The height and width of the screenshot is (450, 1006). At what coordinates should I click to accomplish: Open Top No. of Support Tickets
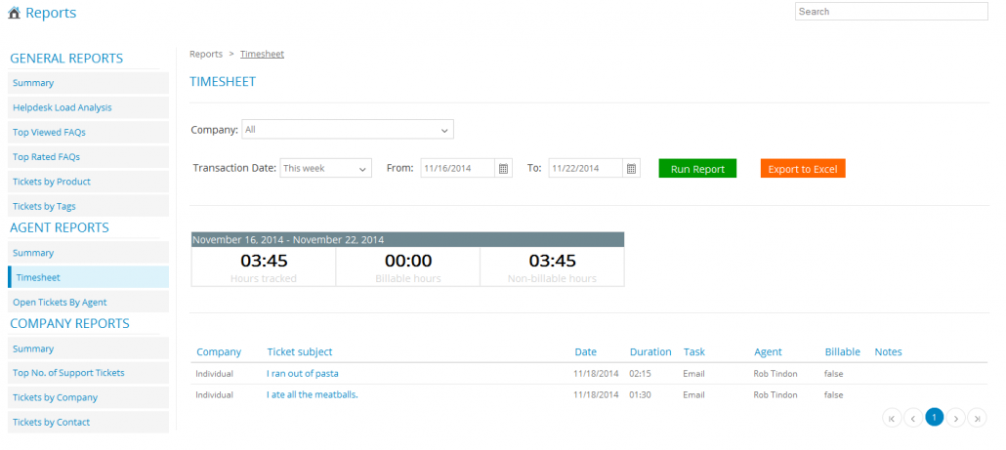[x=89, y=373]
